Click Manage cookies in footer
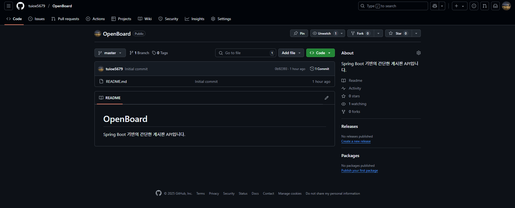This screenshot has height=208, width=515. tap(290, 194)
